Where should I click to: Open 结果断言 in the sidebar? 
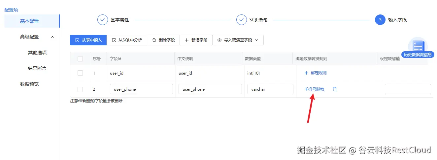coord(37,68)
